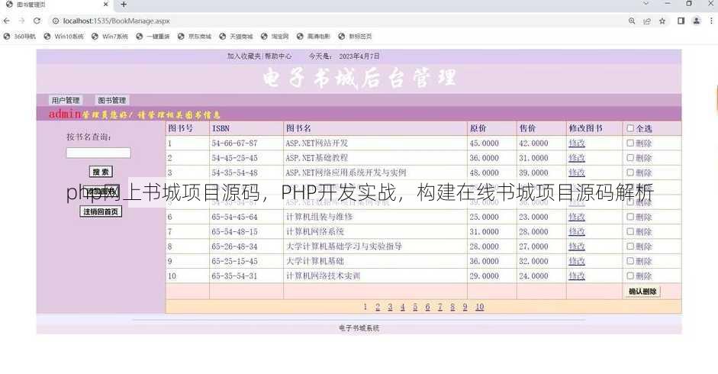Viewport: 718px width, 374px height.
Task: Check 删除 for 计算机网络系统
Action: (x=630, y=231)
